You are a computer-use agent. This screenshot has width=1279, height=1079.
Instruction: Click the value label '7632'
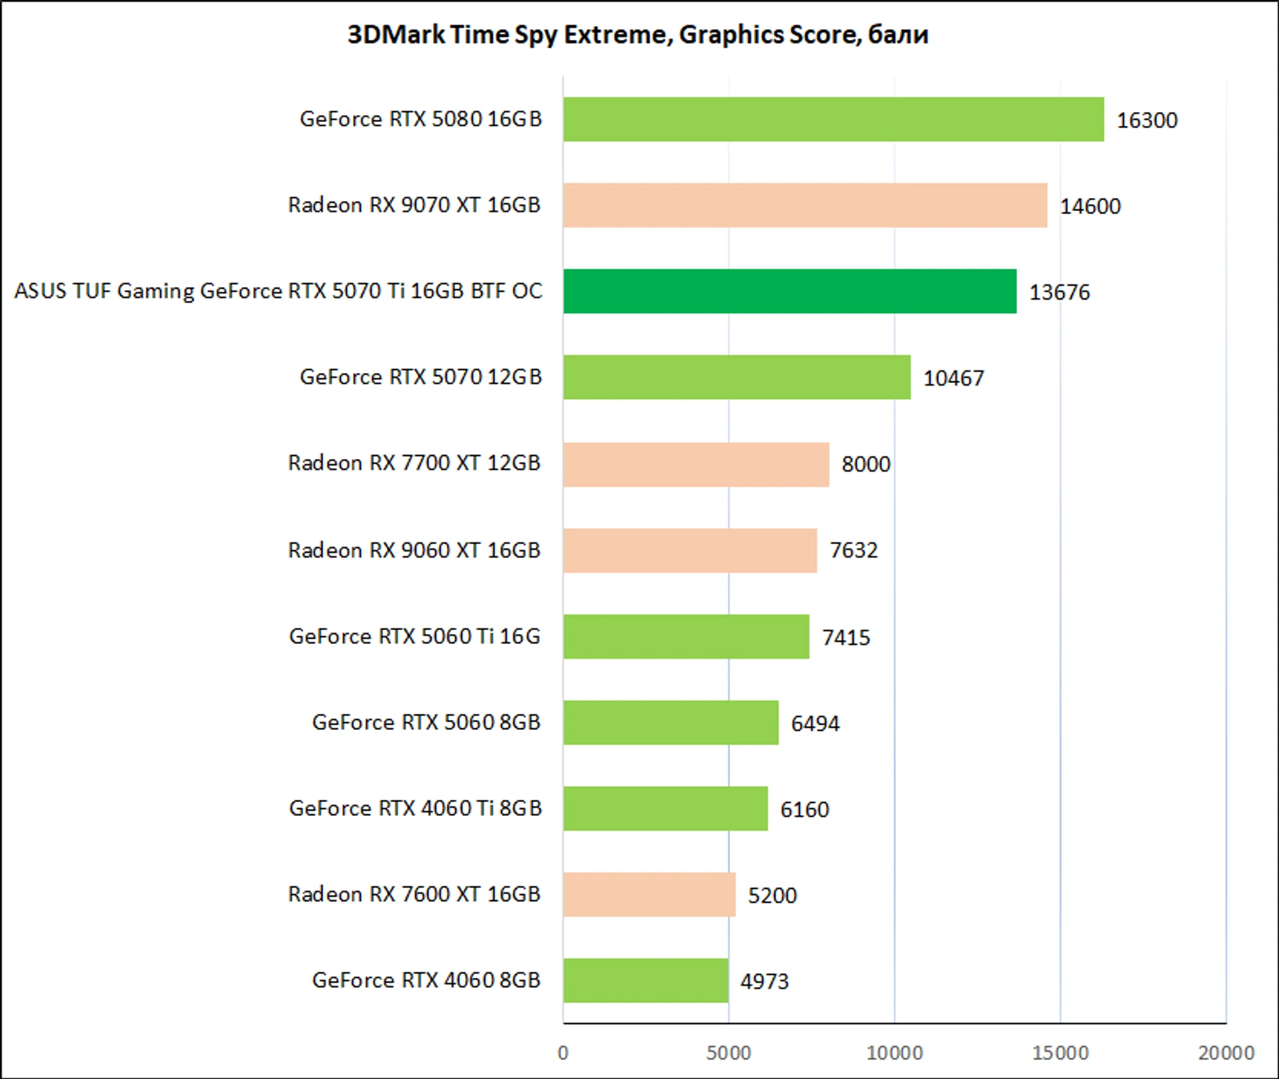pos(853,550)
